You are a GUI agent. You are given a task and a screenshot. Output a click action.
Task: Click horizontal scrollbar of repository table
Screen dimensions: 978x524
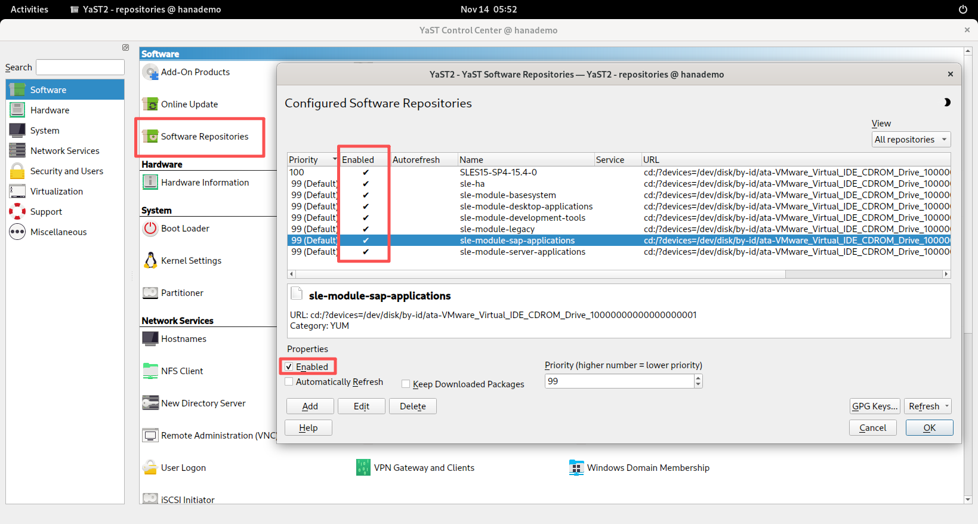540,275
